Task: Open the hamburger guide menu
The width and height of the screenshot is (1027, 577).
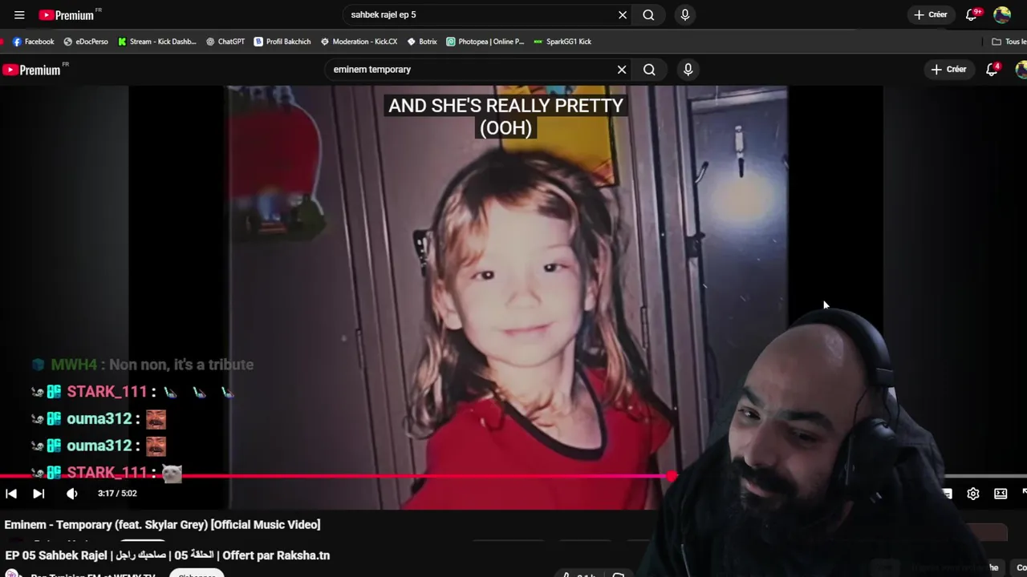Action: (19, 14)
